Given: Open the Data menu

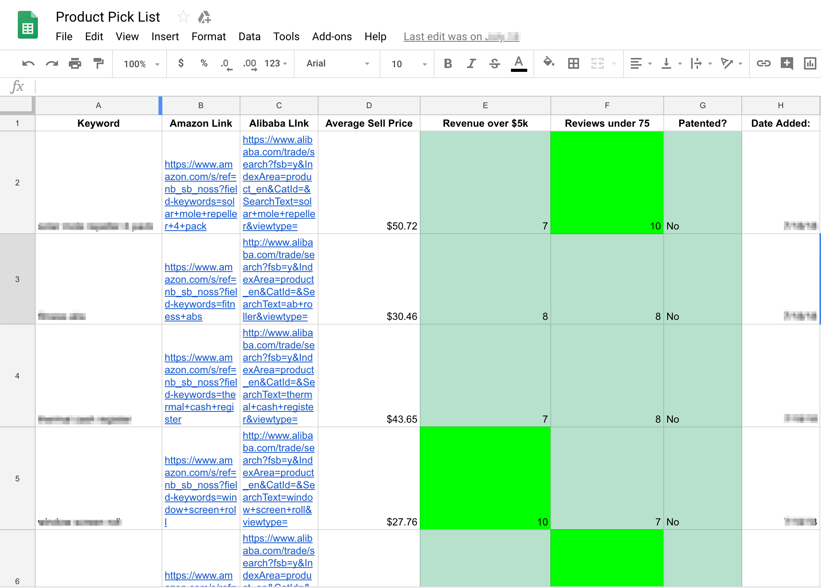Looking at the screenshot, I should [x=250, y=37].
